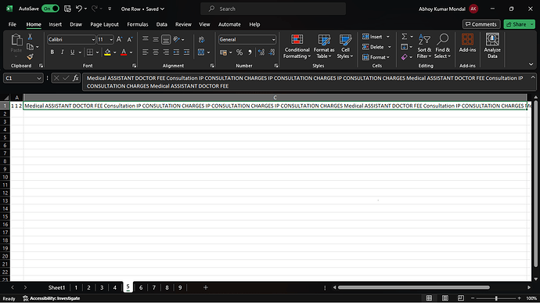
Task: Open Font Color dropdown arrow
Action: coord(131,52)
